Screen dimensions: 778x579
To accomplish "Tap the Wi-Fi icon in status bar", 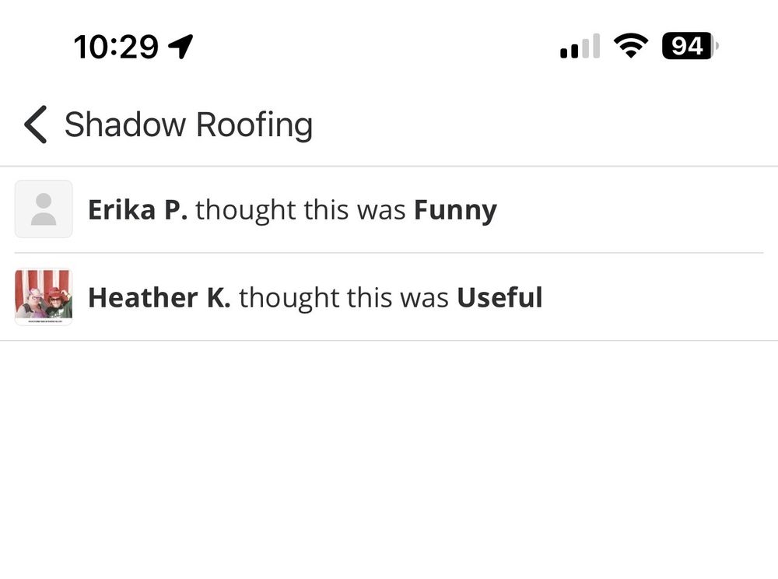I will click(632, 44).
